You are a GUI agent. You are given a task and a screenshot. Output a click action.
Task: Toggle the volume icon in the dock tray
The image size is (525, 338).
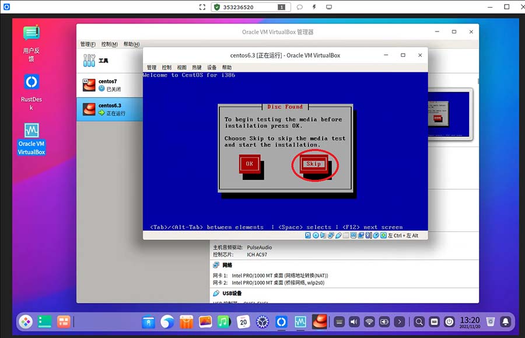coord(354,321)
